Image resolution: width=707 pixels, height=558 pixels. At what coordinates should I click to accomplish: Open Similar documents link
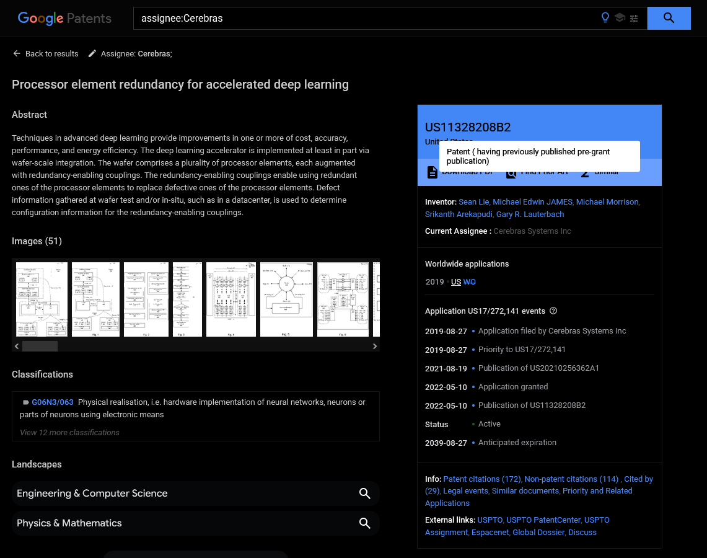(x=525, y=491)
